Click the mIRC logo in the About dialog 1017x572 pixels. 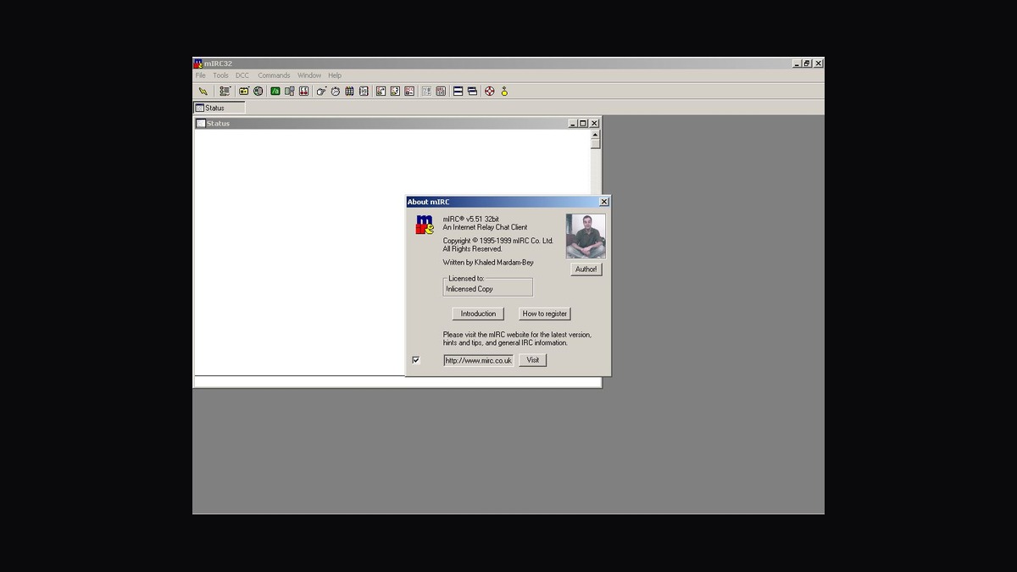(x=425, y=225)
